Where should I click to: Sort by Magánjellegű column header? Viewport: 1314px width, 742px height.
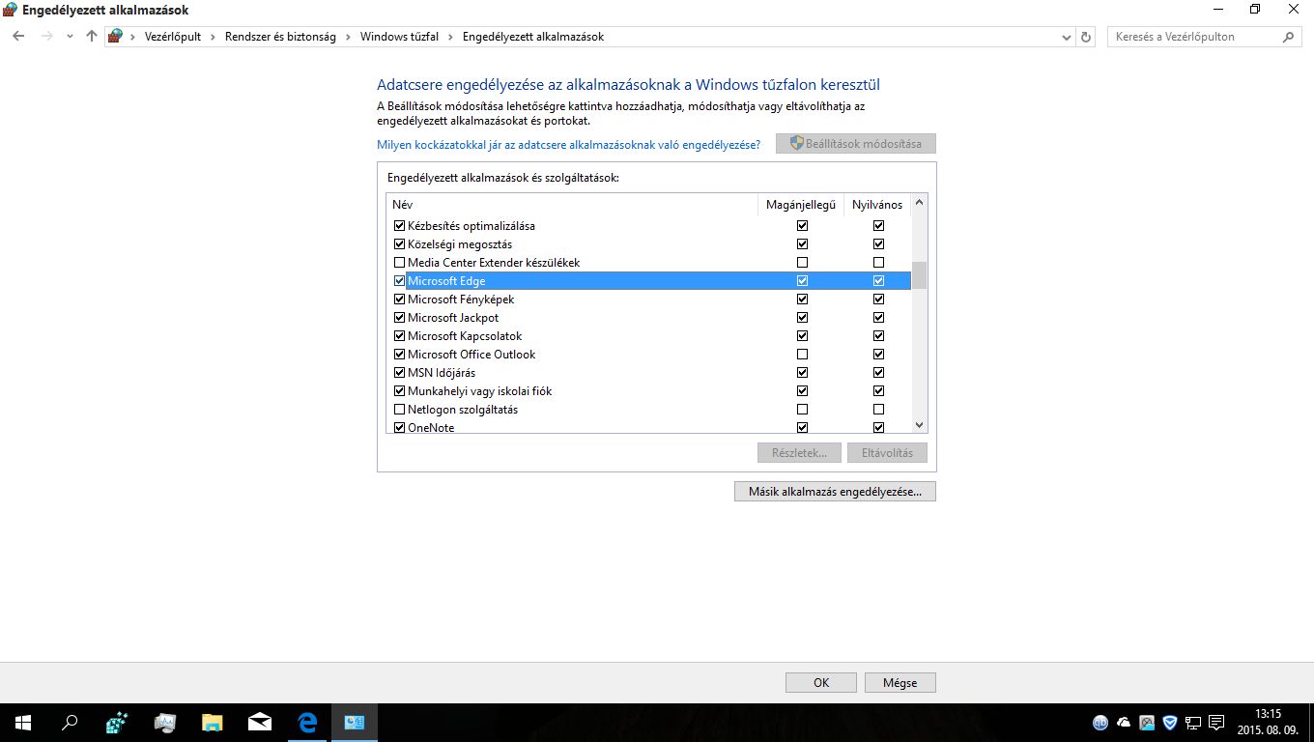click(x=801, y=205)
